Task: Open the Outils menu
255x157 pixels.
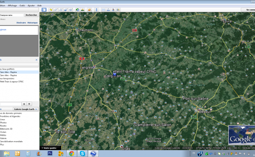Action: pyautogui.click(x=22, y=5)
